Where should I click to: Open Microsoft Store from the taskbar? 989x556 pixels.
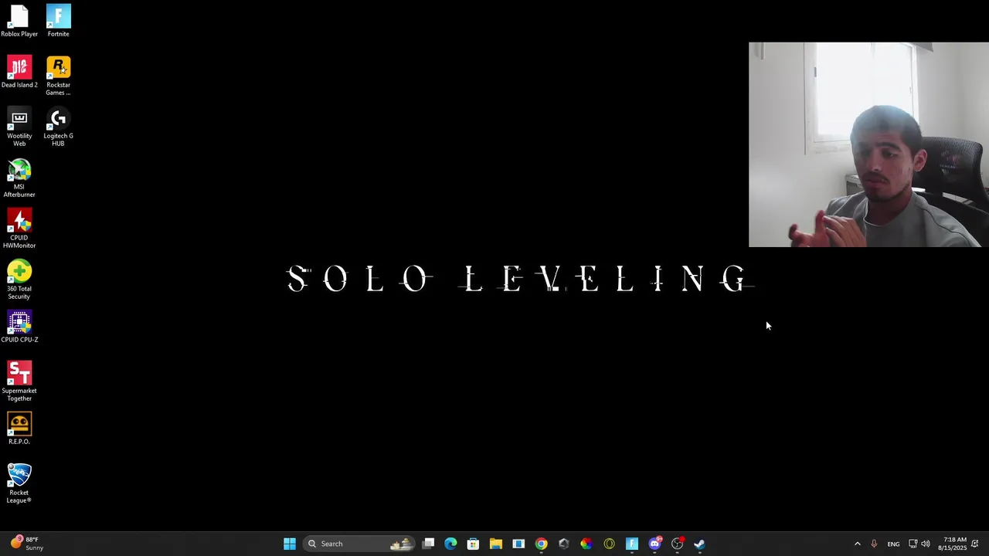473,544
